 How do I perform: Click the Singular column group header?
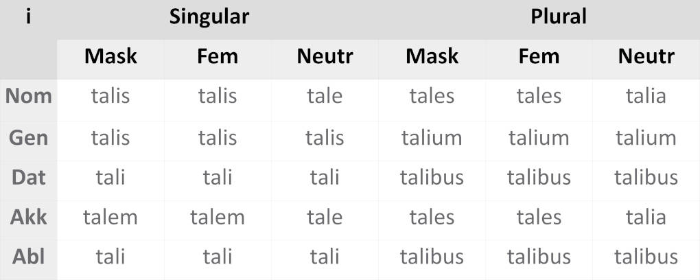coord(209,17)
